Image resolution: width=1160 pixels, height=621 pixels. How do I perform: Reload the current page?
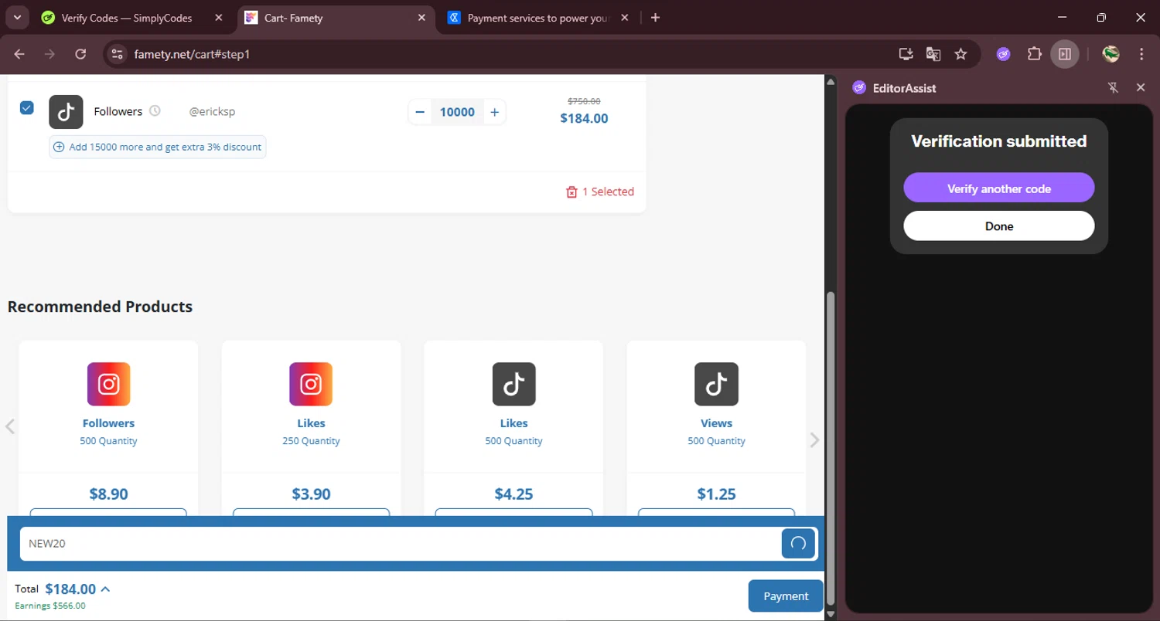click(x=80, y=54)
